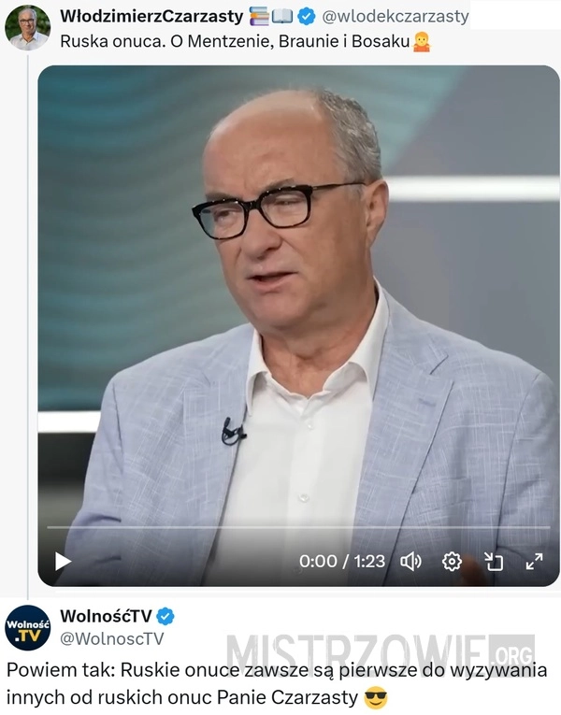Expand video to fullscreen
Screen dimensions: 561x715
pos(534,562)
